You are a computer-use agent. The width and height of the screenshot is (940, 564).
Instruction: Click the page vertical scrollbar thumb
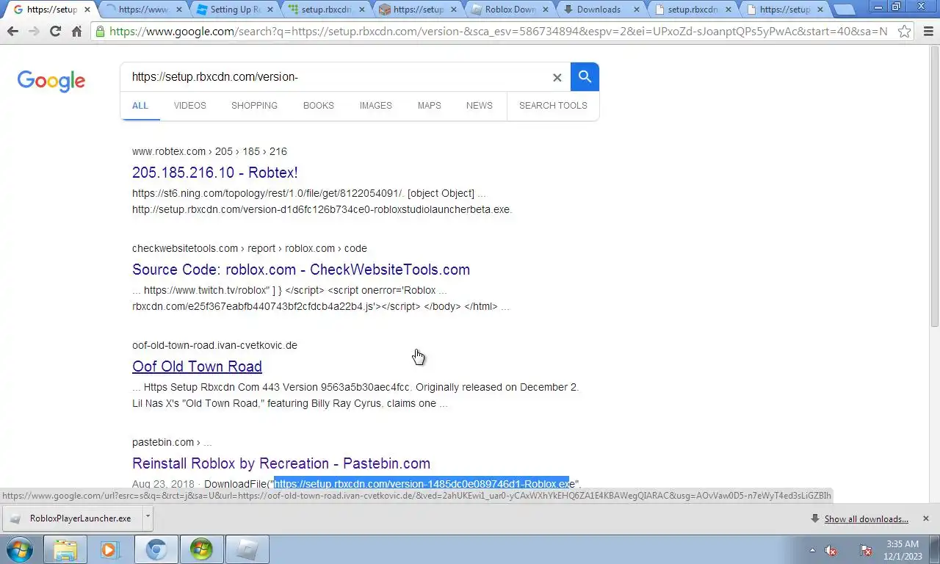(934, 188)
